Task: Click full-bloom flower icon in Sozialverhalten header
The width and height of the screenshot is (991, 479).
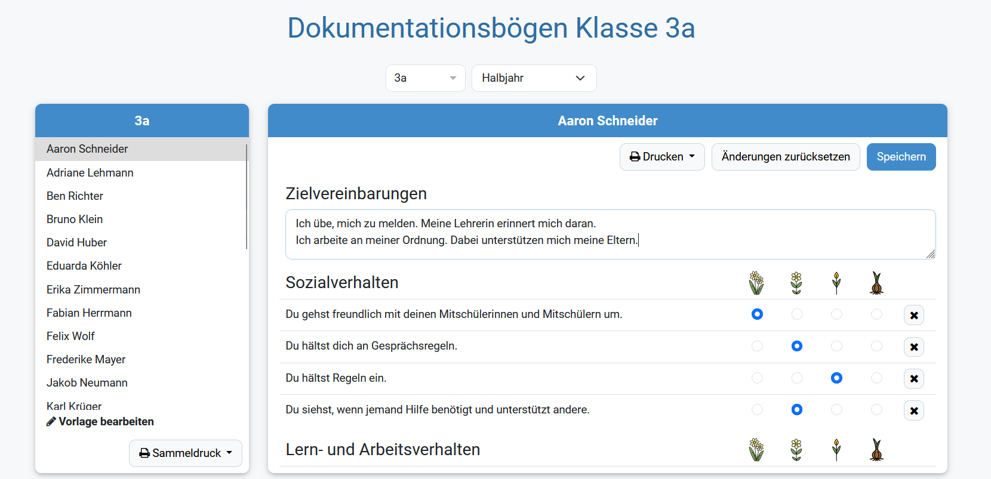Action: pyautogui.click(x=756, y=283)
